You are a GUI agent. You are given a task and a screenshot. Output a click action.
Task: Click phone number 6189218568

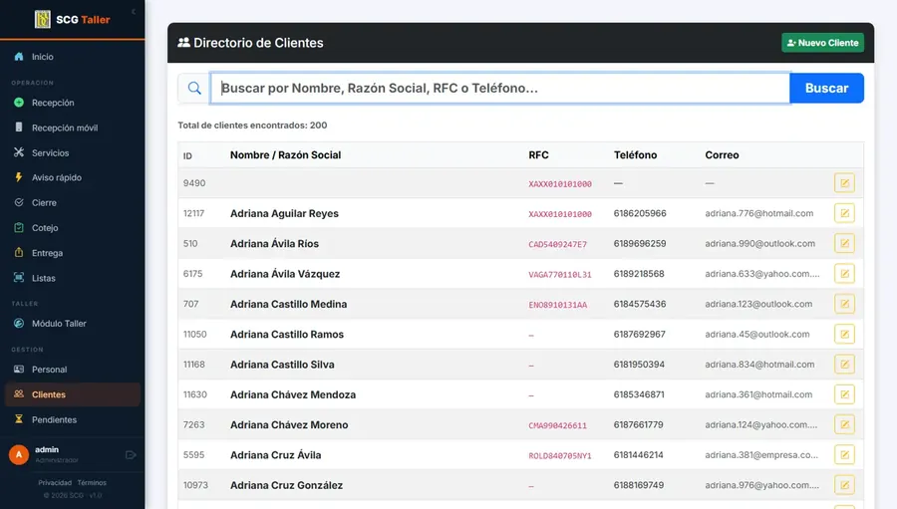[639, 273]
